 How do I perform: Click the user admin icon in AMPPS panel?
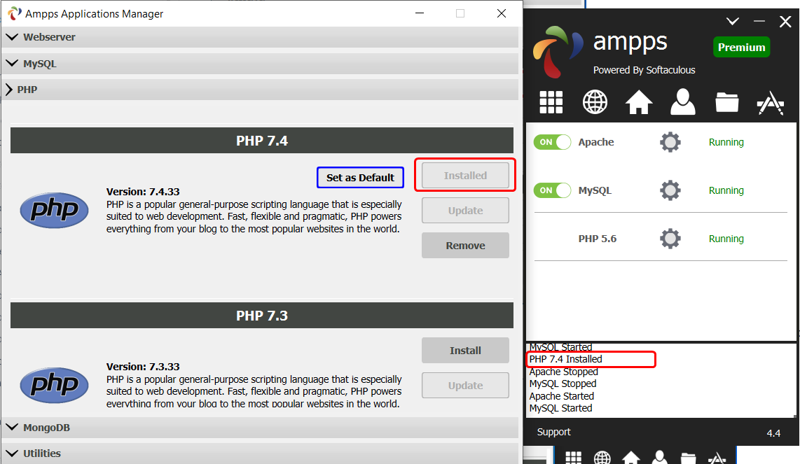[682, 101]
